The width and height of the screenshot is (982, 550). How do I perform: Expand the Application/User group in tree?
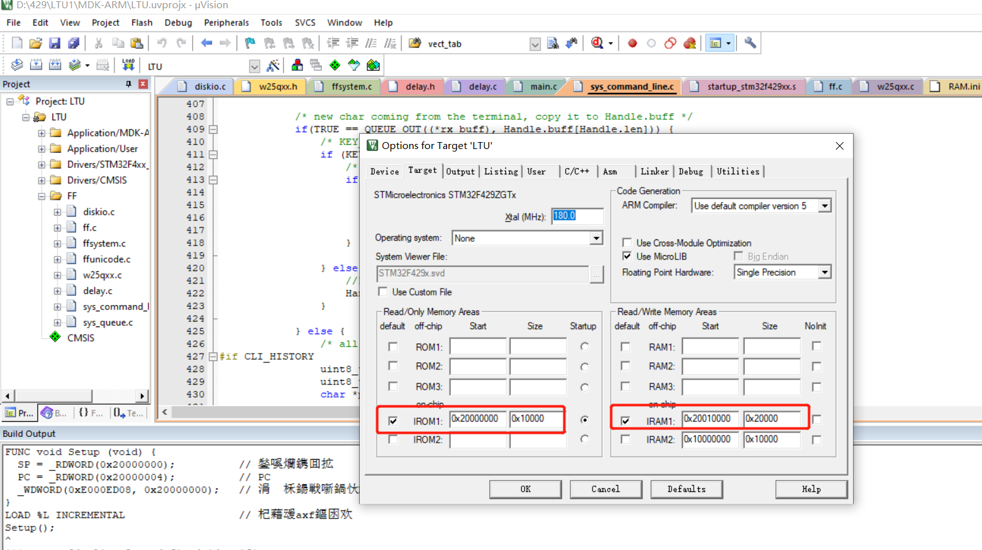(x=42, y=149)
